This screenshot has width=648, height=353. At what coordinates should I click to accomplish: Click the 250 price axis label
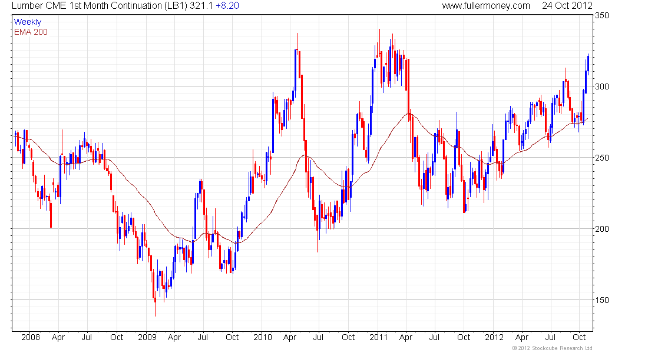coord(601,158)
